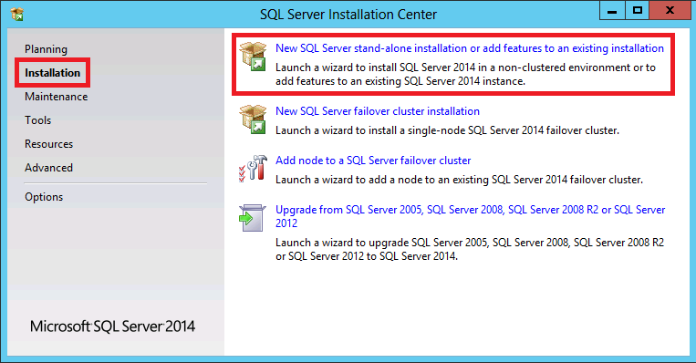This screenshot has height=363, width=696.
Task: Minimize the Installation Center window
Action: pos(612,11)
